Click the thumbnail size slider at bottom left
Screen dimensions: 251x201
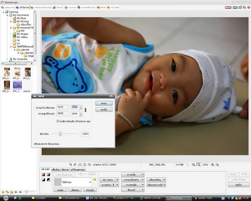pyautogui.click(x=26, y=192)
